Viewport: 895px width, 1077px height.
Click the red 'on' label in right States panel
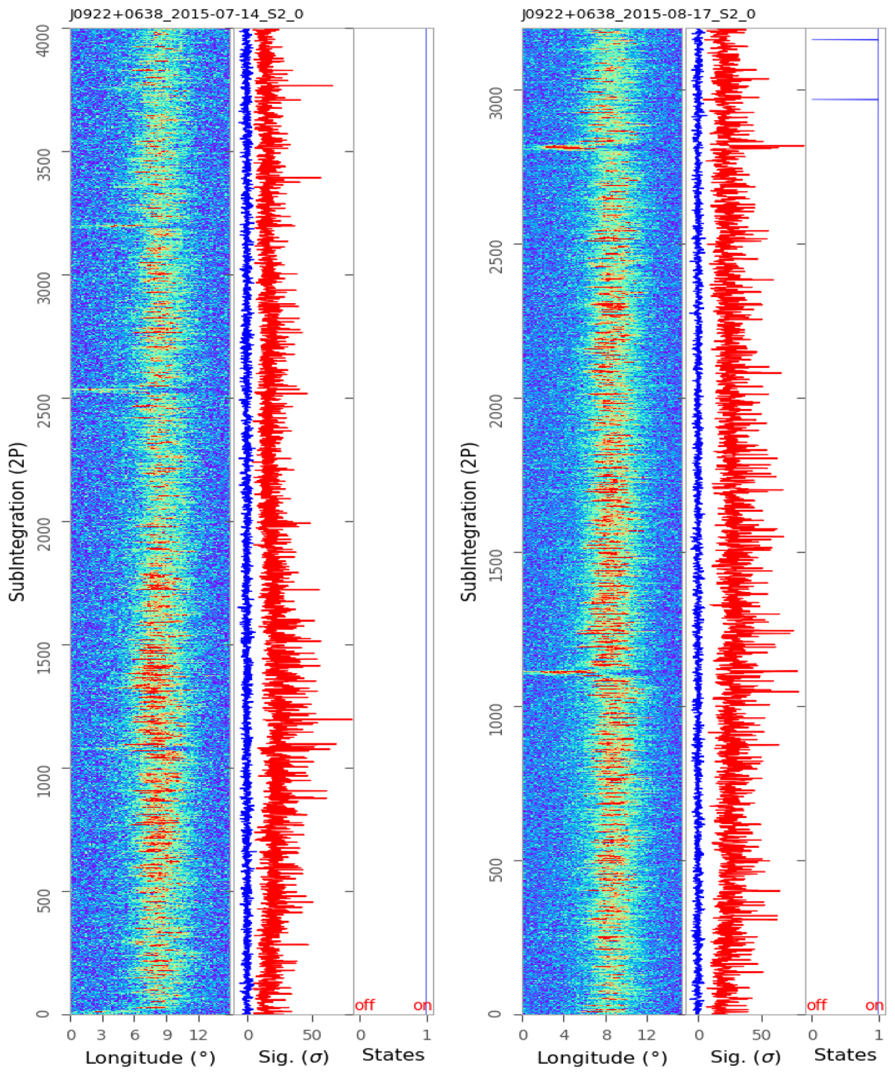tap(874, 1005)
